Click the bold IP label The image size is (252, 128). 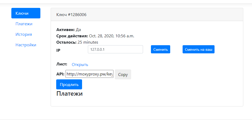click(x=58, y=50)
